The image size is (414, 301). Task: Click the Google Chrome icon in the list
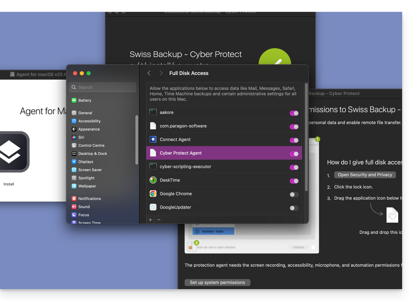[x=153, y=194]
